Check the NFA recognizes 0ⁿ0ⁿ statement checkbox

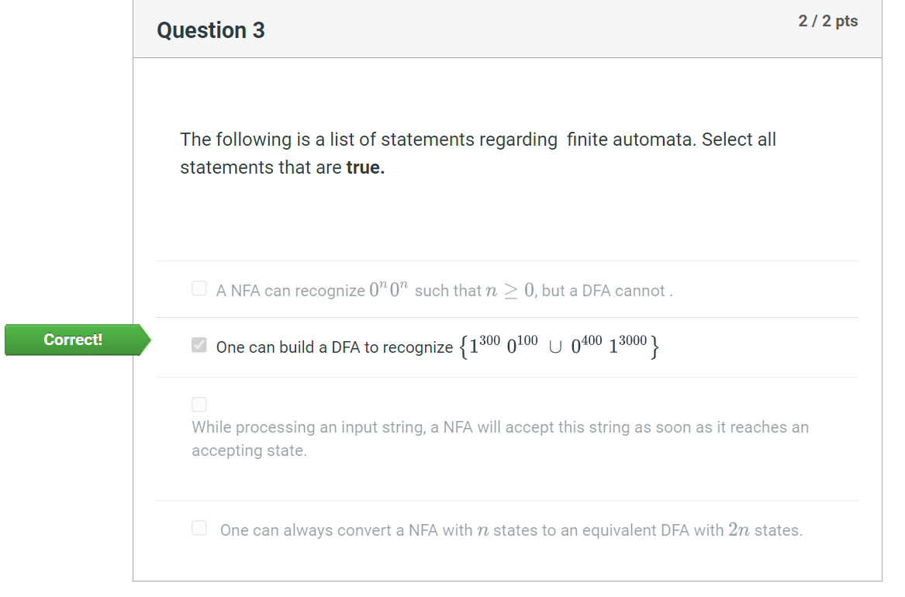[199, 288]
